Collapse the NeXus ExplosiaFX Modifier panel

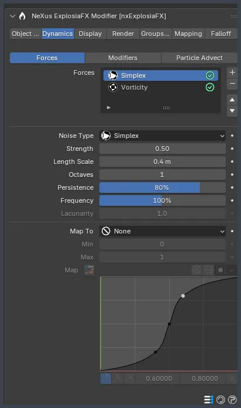(12, 16)
